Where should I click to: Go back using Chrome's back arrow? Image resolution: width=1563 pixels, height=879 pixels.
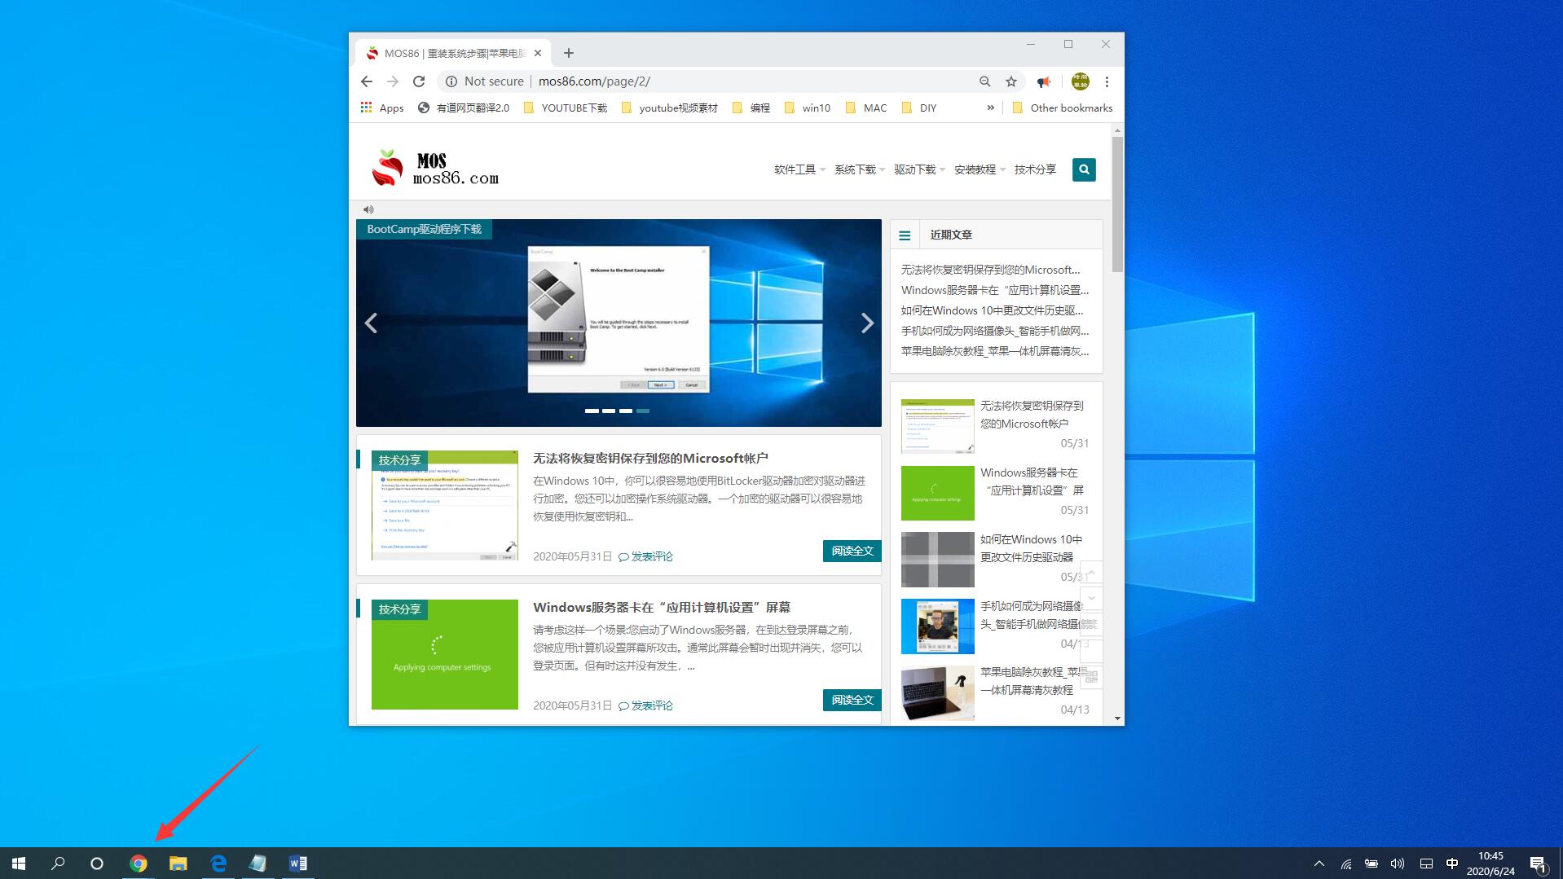click(367, 81)
